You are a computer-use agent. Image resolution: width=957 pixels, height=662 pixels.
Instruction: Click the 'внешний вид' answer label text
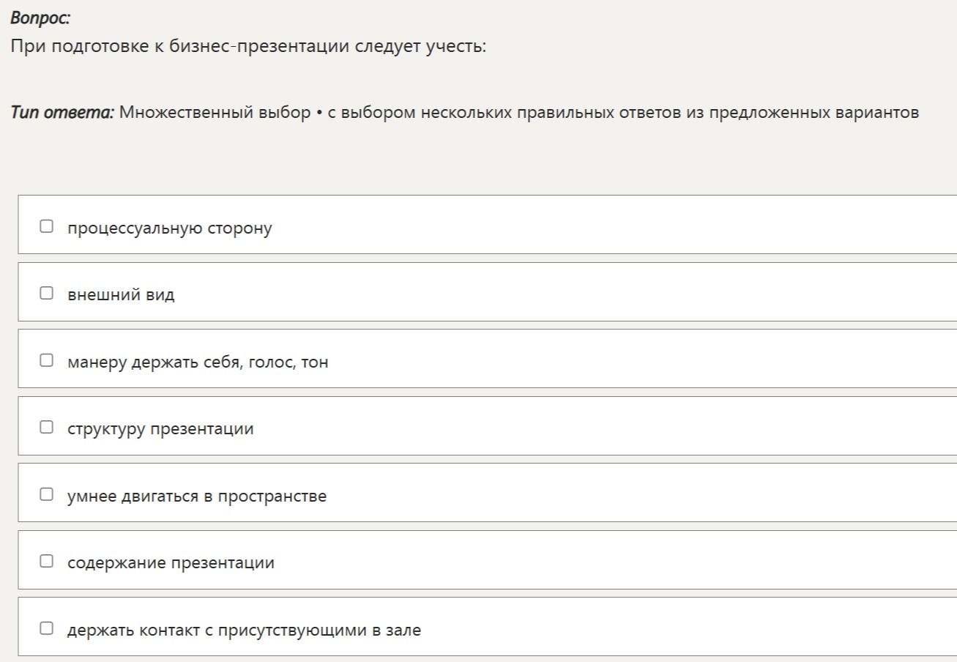pos(121,295)
